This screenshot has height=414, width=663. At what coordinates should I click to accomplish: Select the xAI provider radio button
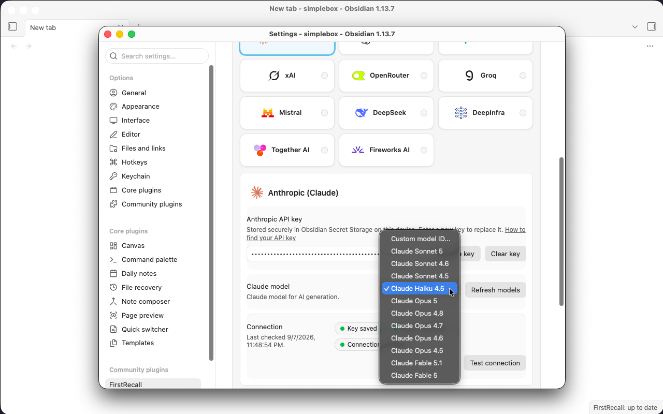[x=324, y=76]
